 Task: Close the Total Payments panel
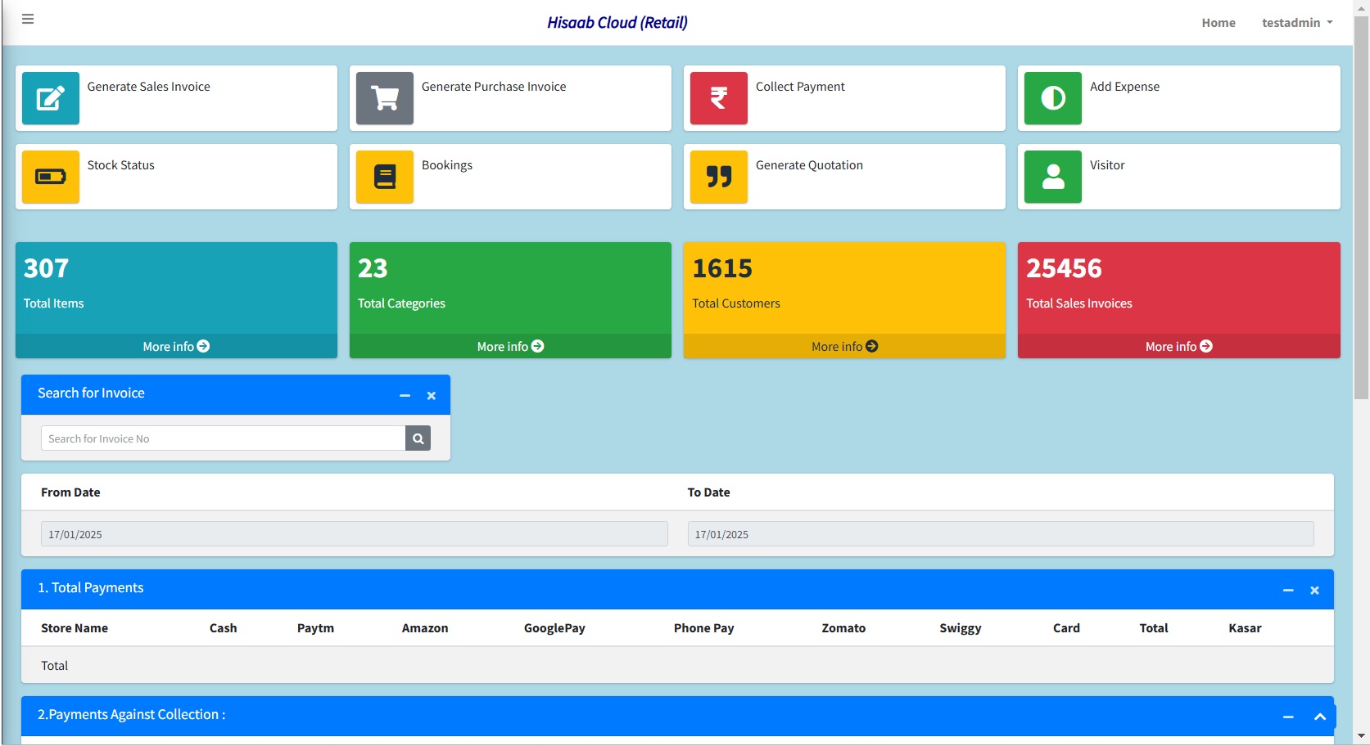tap(1314, 591)
